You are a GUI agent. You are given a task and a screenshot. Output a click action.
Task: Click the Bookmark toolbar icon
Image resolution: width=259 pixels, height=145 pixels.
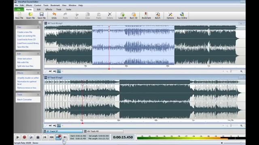coord(146,16)
